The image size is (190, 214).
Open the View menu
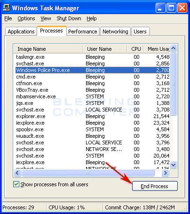46,18
